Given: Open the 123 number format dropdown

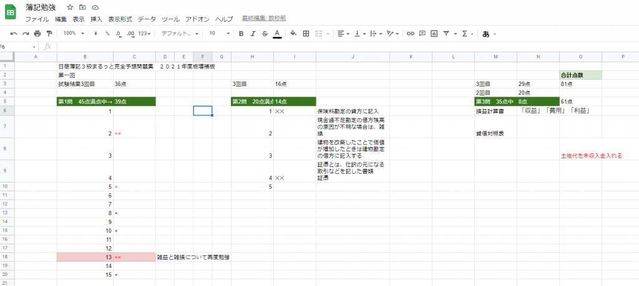Looking at the screenshot, I should coord(145,34).
